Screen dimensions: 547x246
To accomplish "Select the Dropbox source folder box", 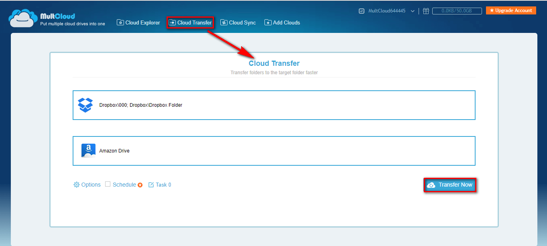I will click(274, 105).
